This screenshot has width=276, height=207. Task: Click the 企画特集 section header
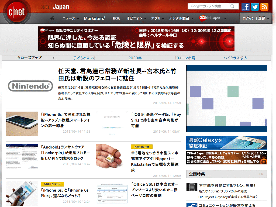pyautogui.click(x=227, y=174)
